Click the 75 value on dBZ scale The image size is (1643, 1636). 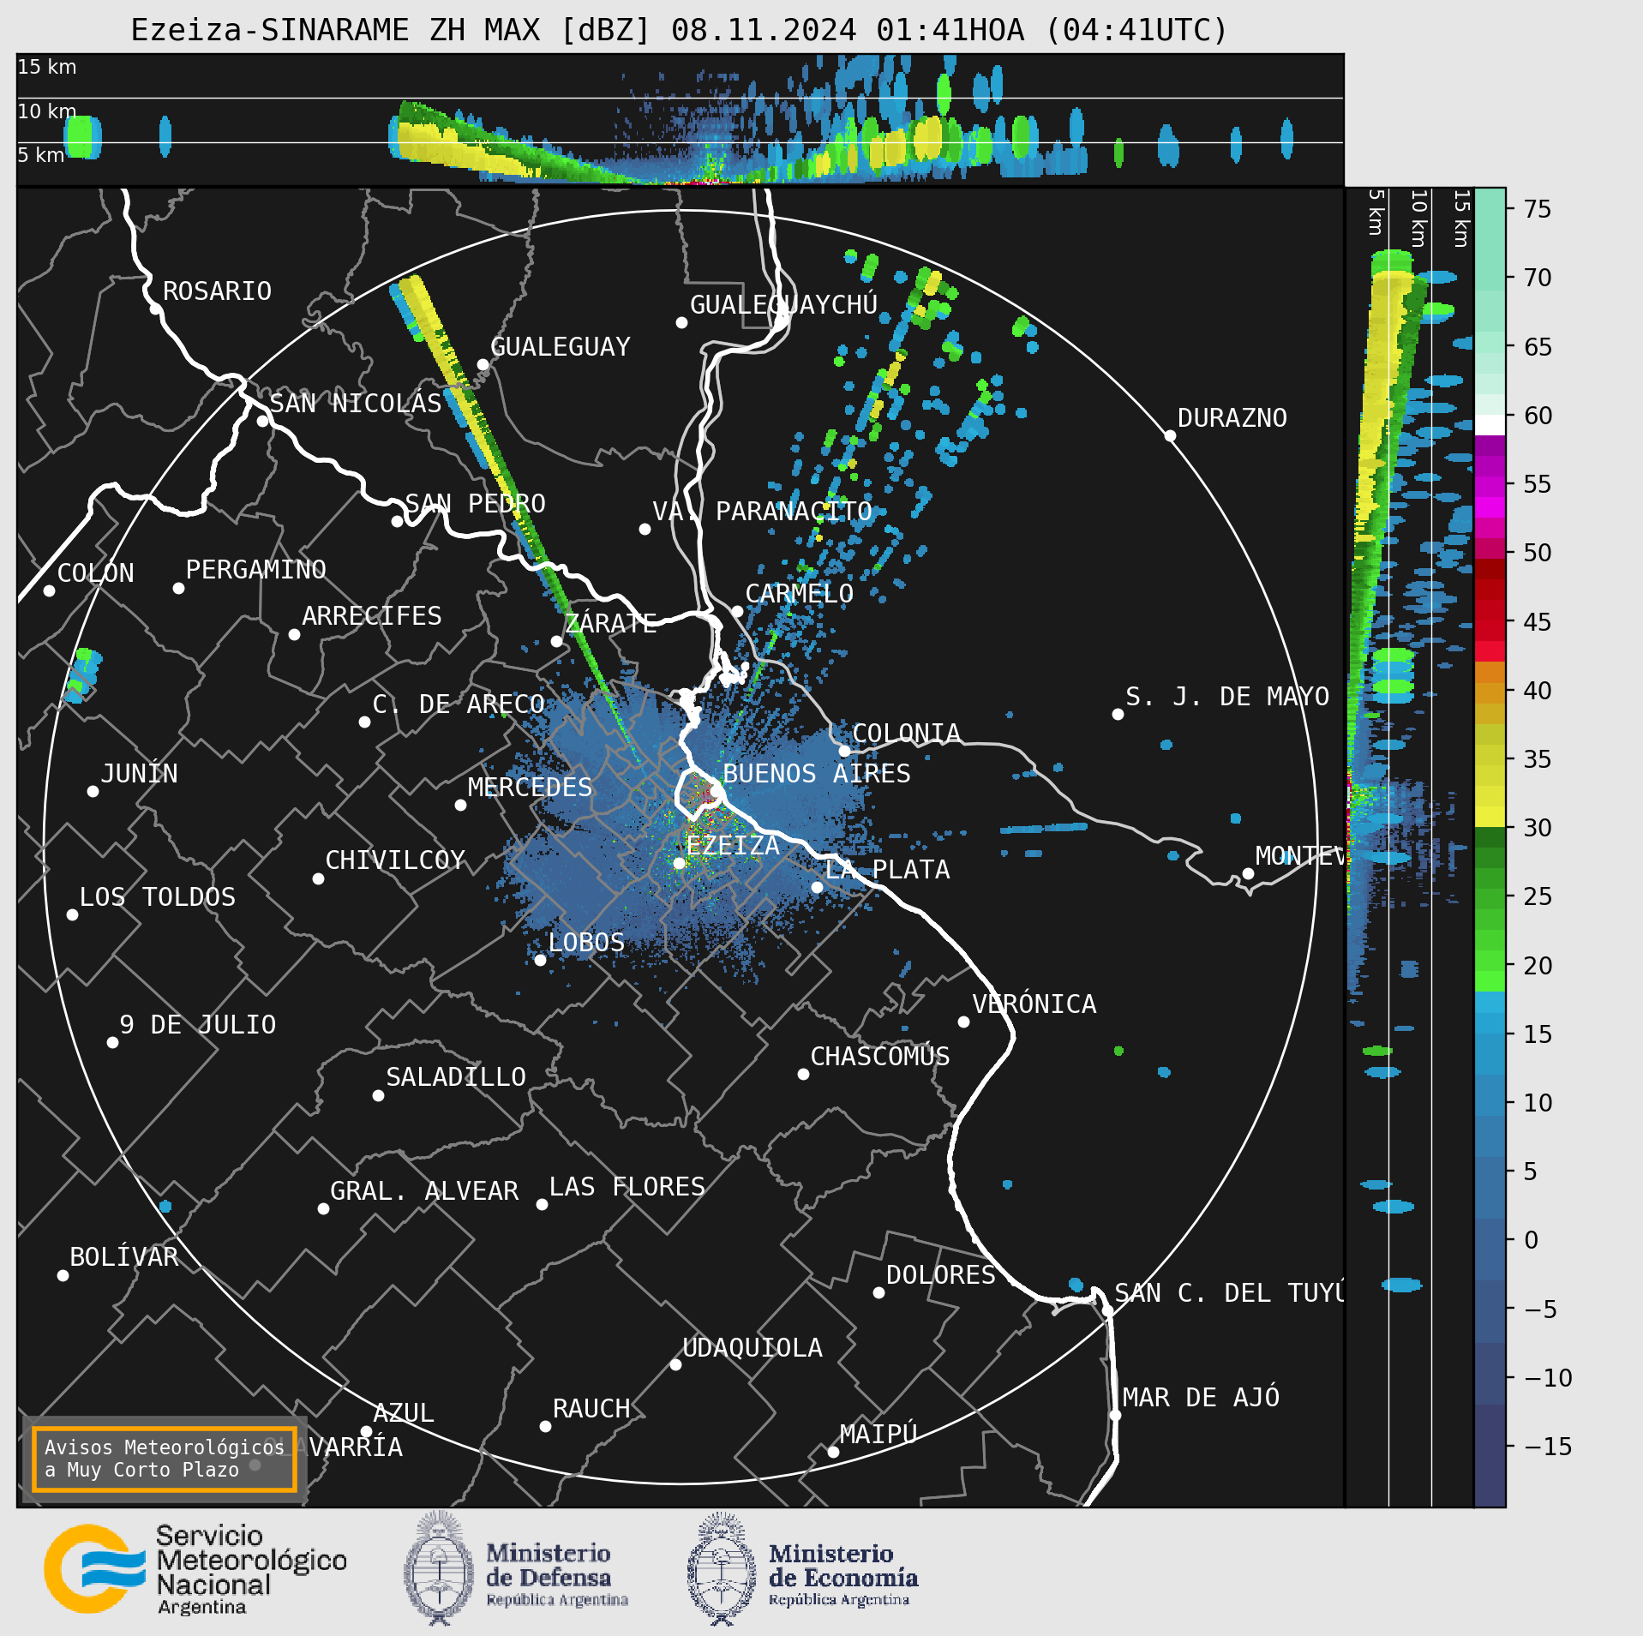pyautogui.click(x=1538, y=209)
